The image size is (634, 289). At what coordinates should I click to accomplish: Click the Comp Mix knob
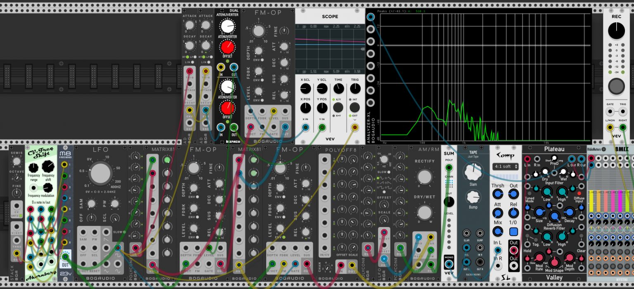pos(498,232)
